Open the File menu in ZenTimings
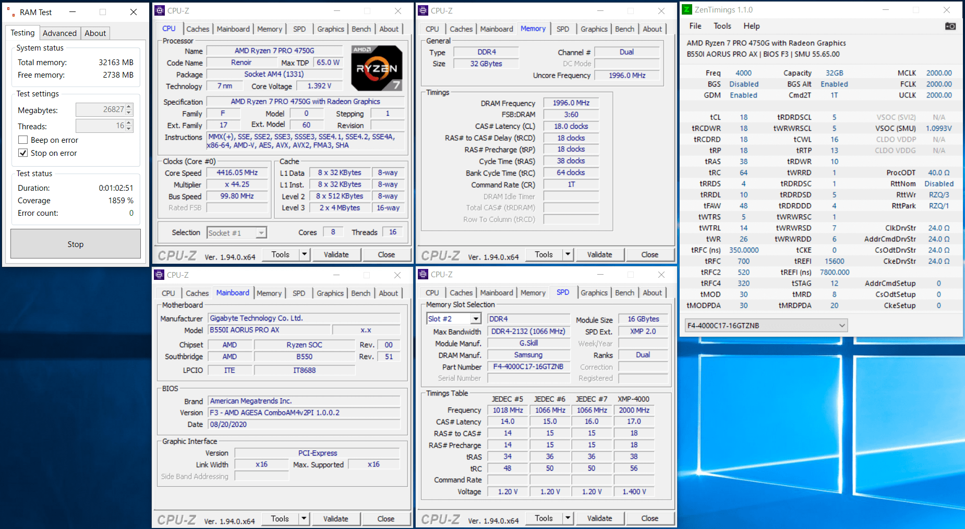The height and width of the screenshot is (529, 965). [695, 26]
